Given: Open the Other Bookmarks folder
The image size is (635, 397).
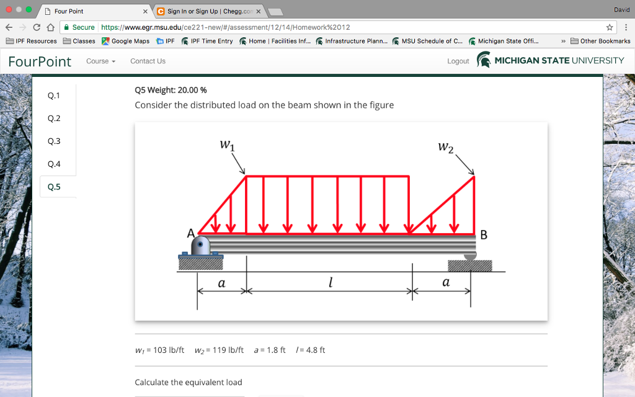Looking at the screenshot, I should [x=600, y=41].
